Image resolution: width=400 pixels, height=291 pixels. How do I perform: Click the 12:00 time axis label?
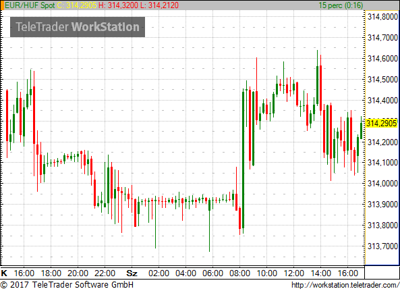tap(294, 273)
